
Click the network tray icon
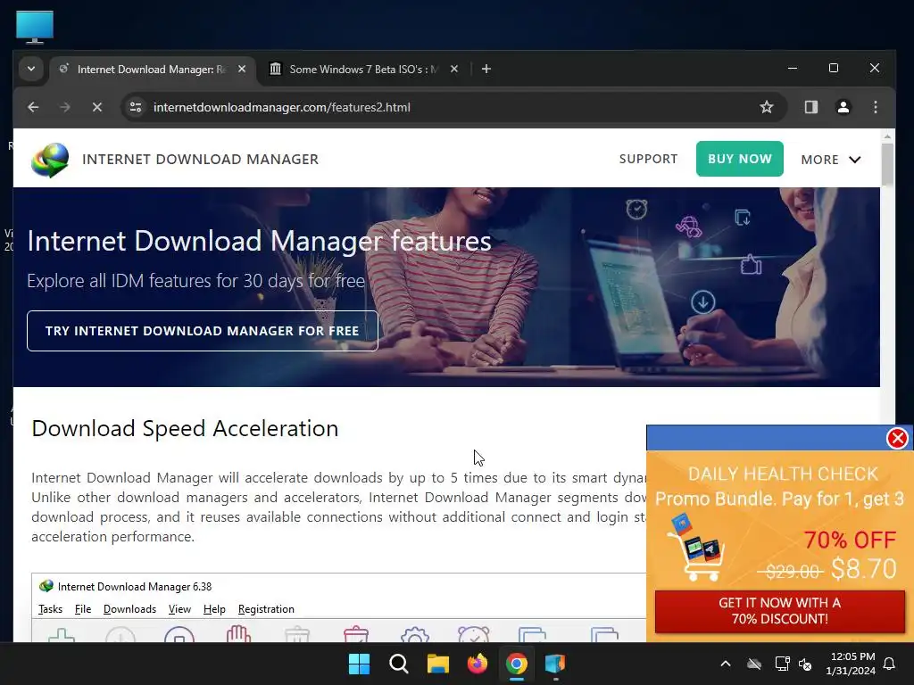tap(782, 664)
